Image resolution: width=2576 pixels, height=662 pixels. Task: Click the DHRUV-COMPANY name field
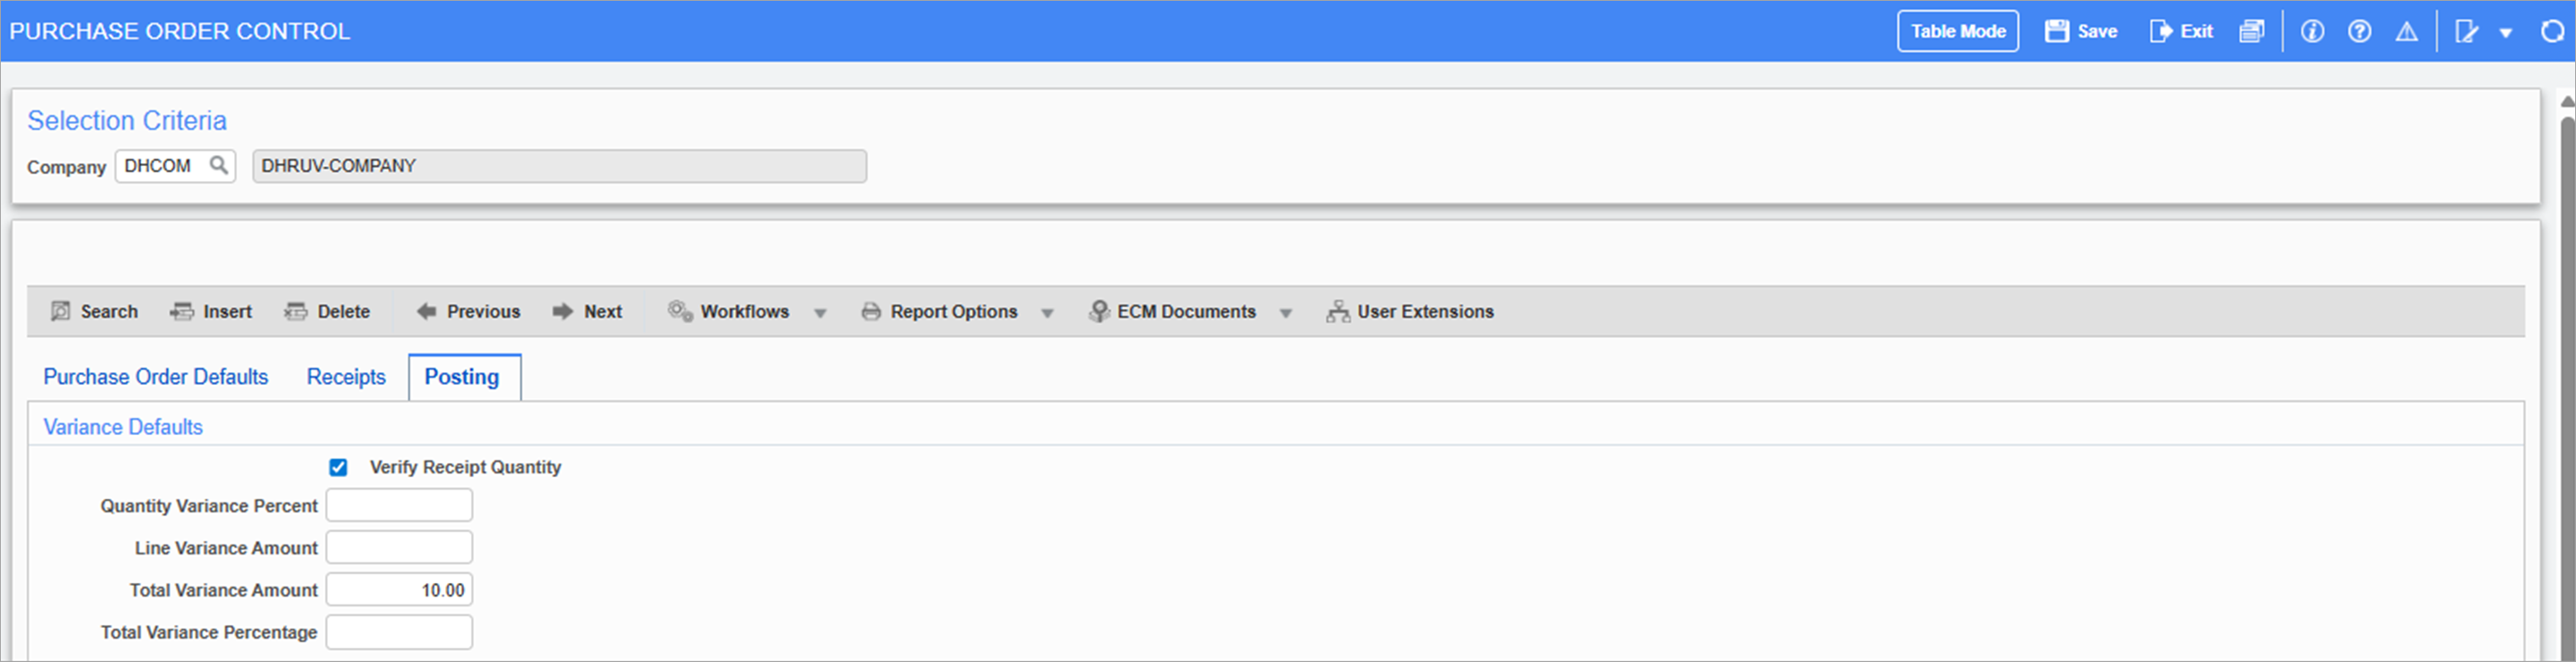pyautogui.click(x=560, y=166)
